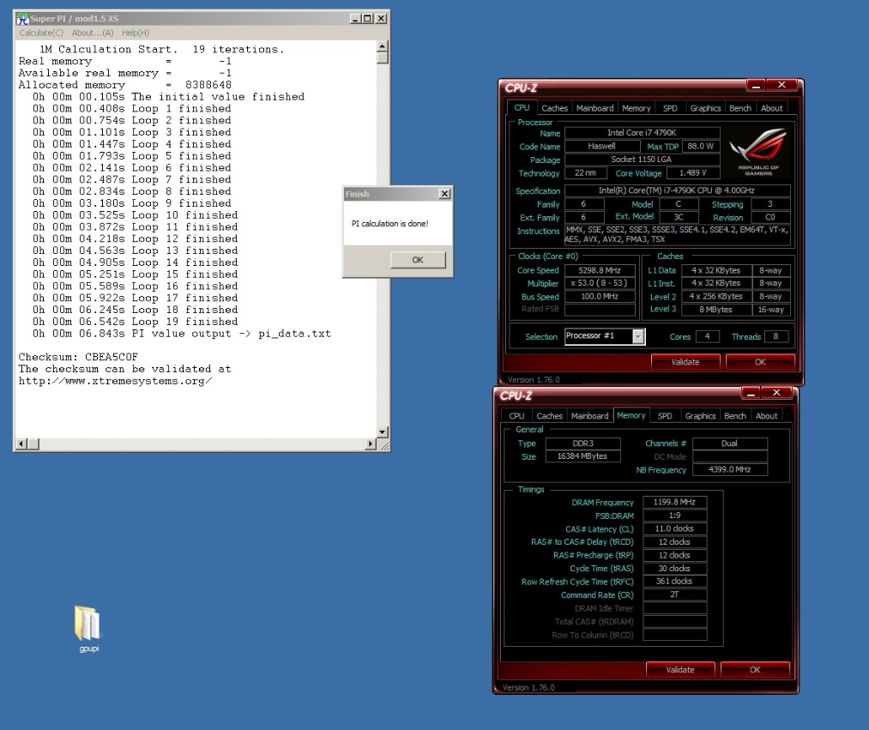Click Super PI horizontal scrollbar left arrow
Viewport: 869px width, 730px height.
(21, 443)
